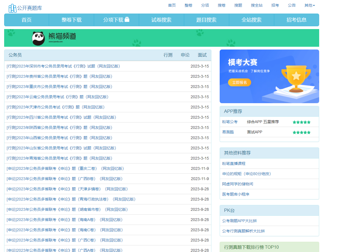This screenshot has width=349, height=252.
Task: Click 整卷下载 in the main navigation bar
Action: click(71, 20)
